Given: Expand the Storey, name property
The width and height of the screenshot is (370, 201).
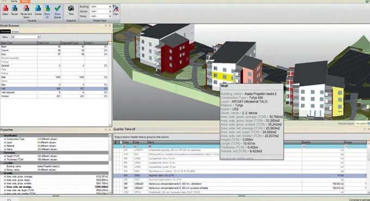Looking at the screenshot, I should point(5,169).
